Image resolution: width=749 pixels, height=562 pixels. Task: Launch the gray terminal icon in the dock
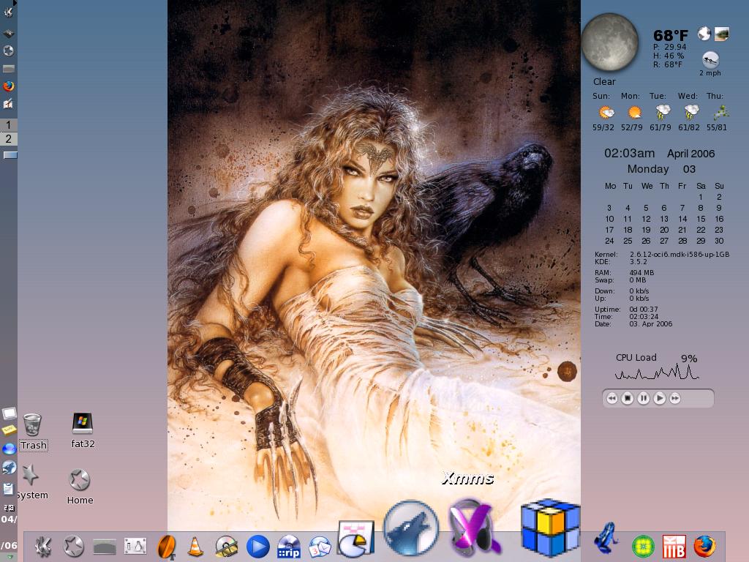105,546
